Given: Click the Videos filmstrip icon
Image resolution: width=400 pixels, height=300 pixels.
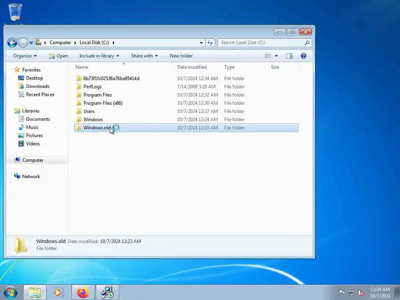Looking at the screenshot, I should click(x=21, y=144).
